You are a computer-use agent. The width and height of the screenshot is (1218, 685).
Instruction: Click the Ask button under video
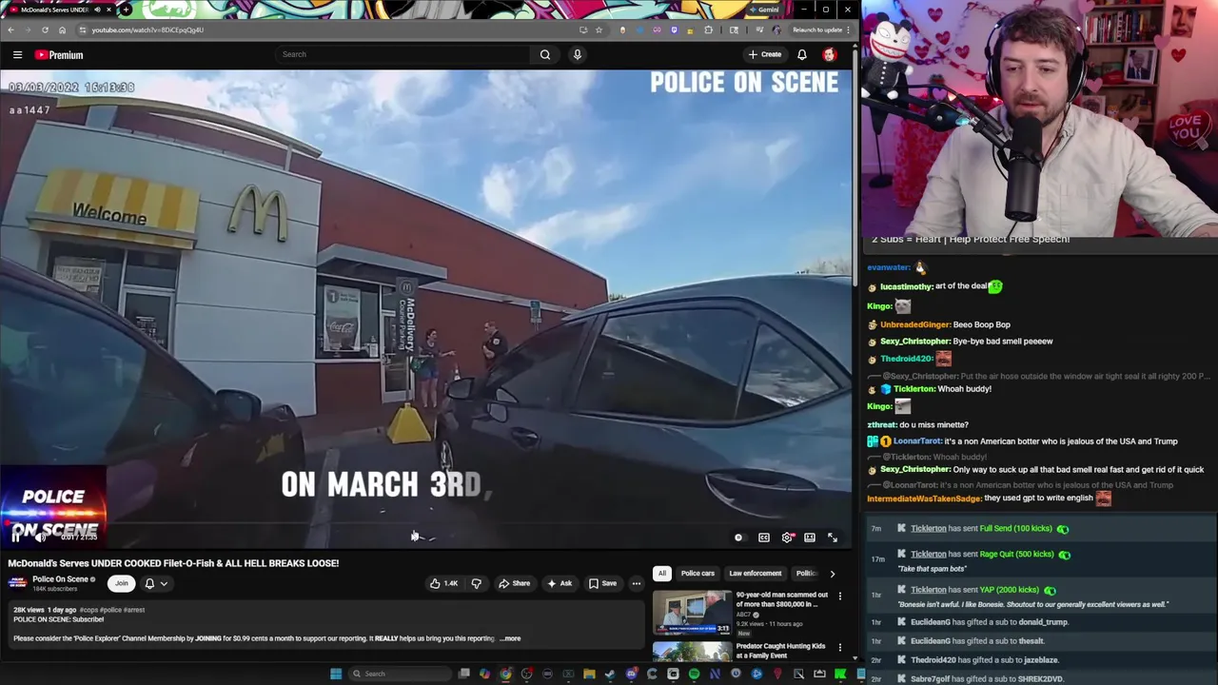[560, 583]
